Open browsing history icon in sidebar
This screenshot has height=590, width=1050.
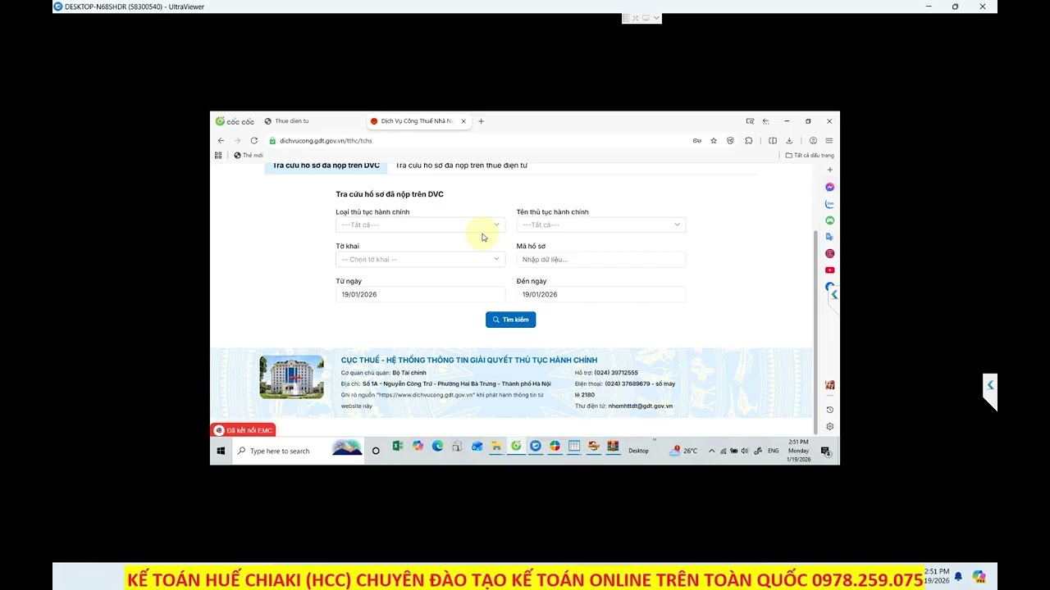click(830, 410)
